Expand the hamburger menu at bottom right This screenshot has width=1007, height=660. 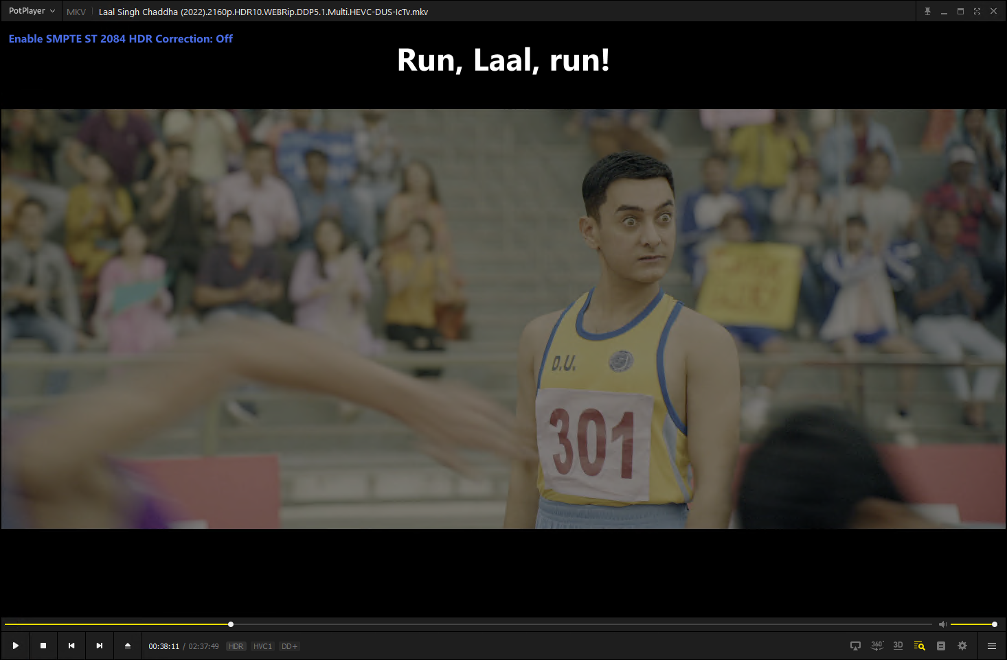[992, 646]
